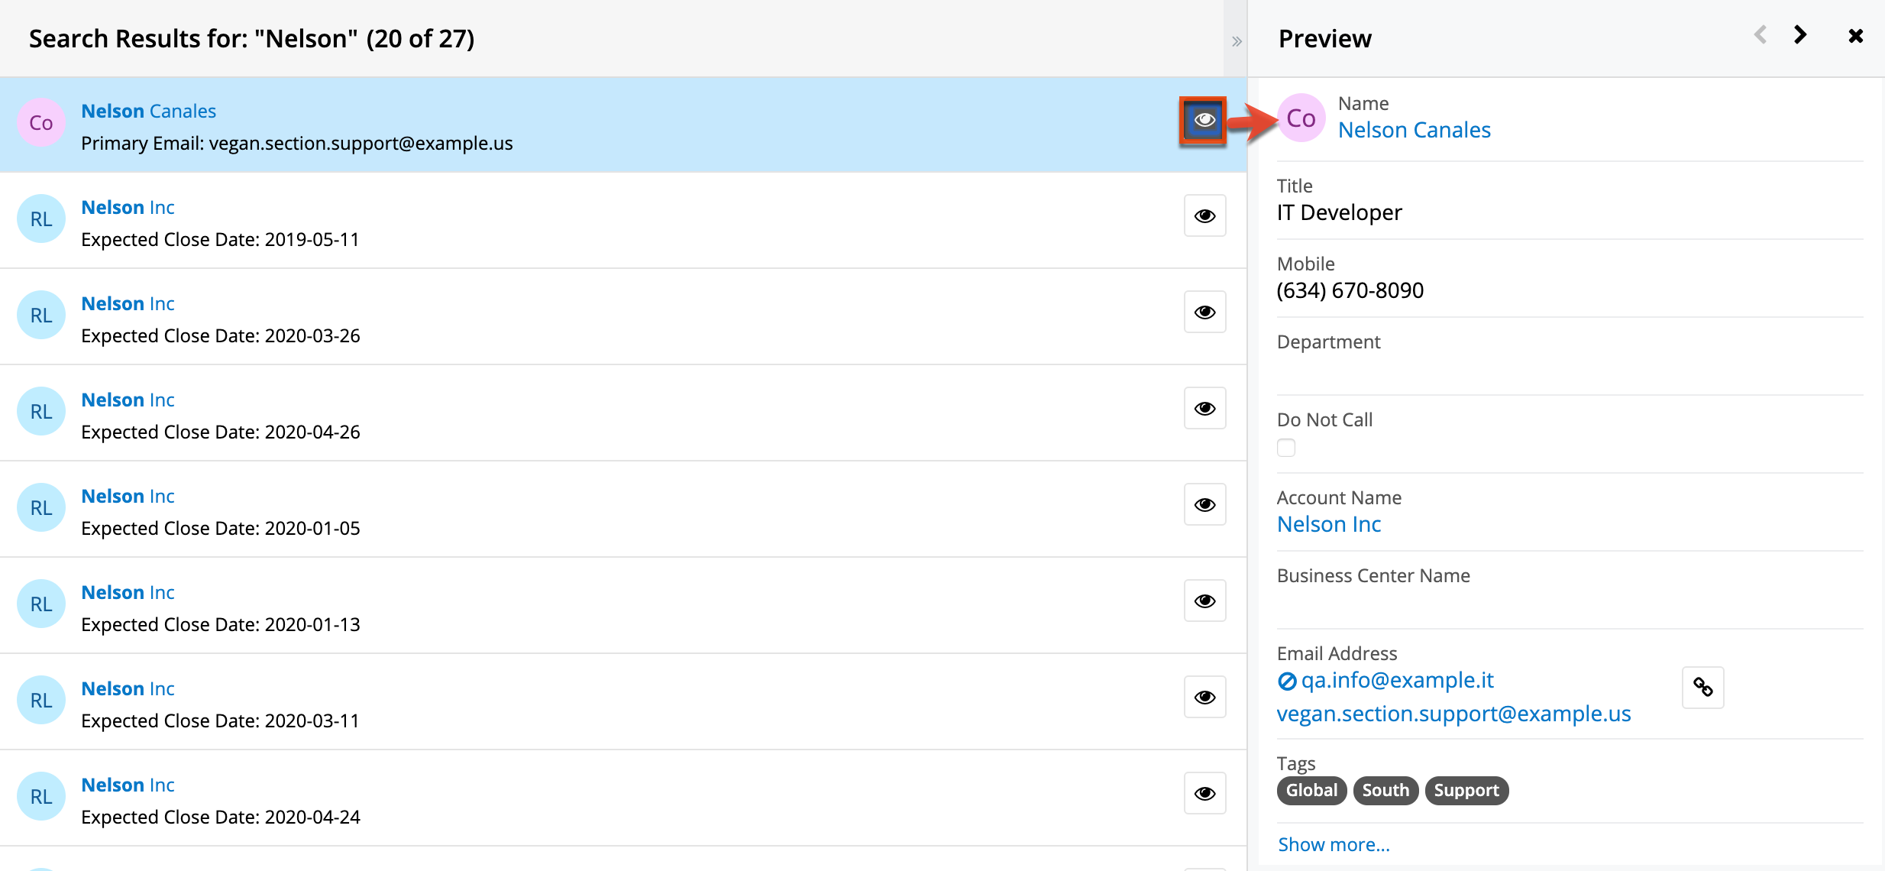Check the Do Not Call checkbox

point(1285,448)
